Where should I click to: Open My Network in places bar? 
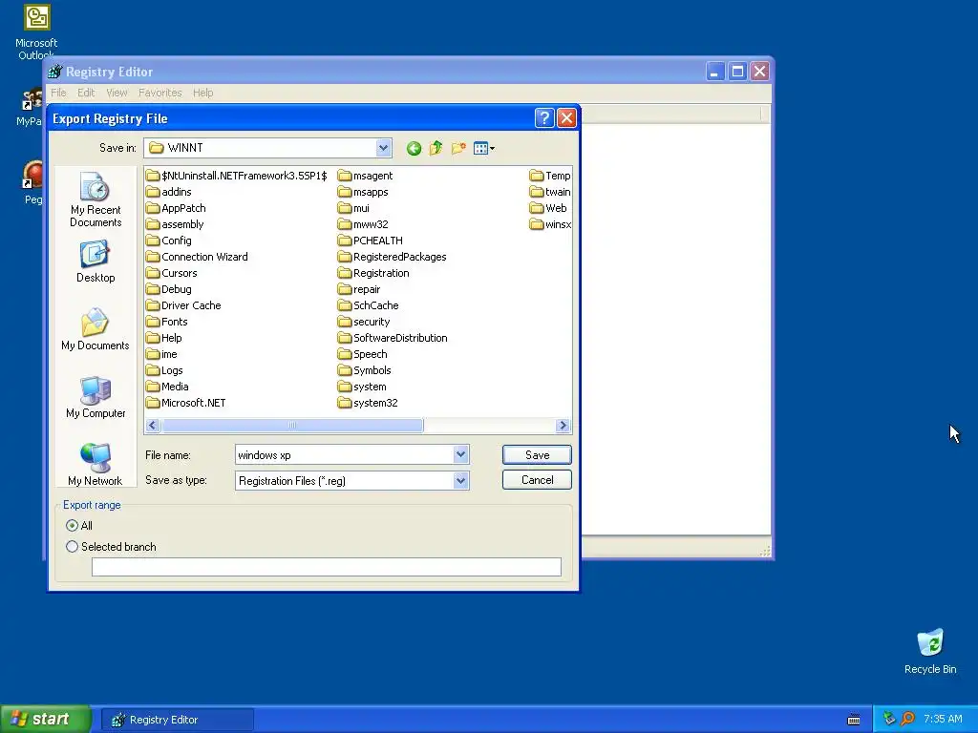click(x=96, y=465)
